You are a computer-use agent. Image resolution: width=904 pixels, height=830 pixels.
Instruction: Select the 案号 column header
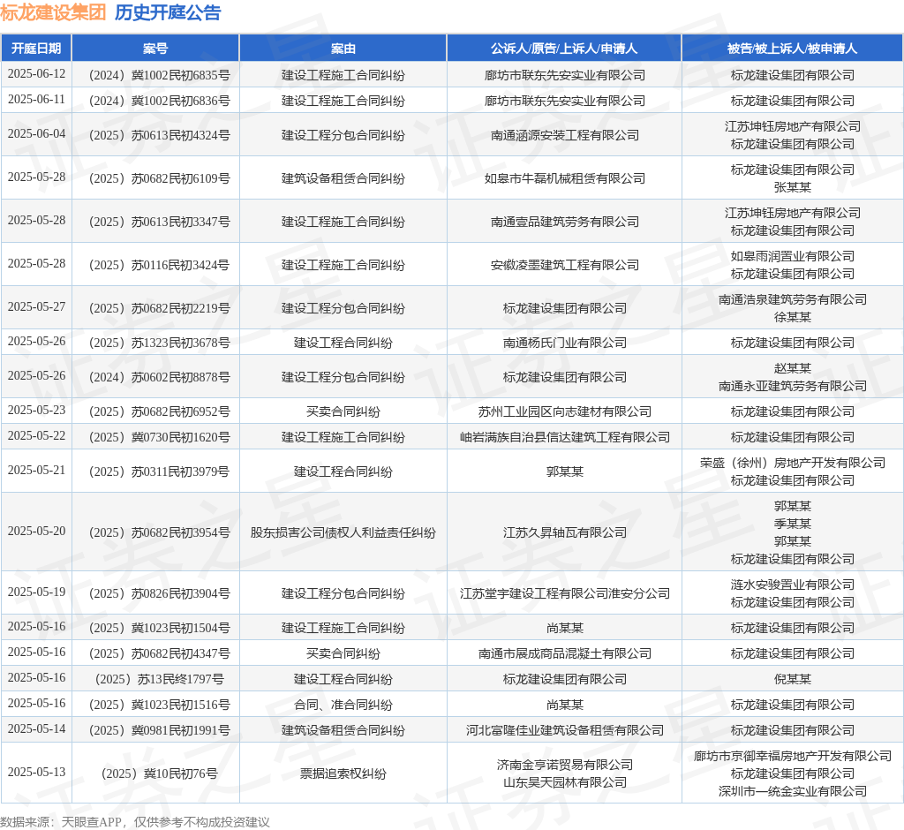[x=155, y=49]
